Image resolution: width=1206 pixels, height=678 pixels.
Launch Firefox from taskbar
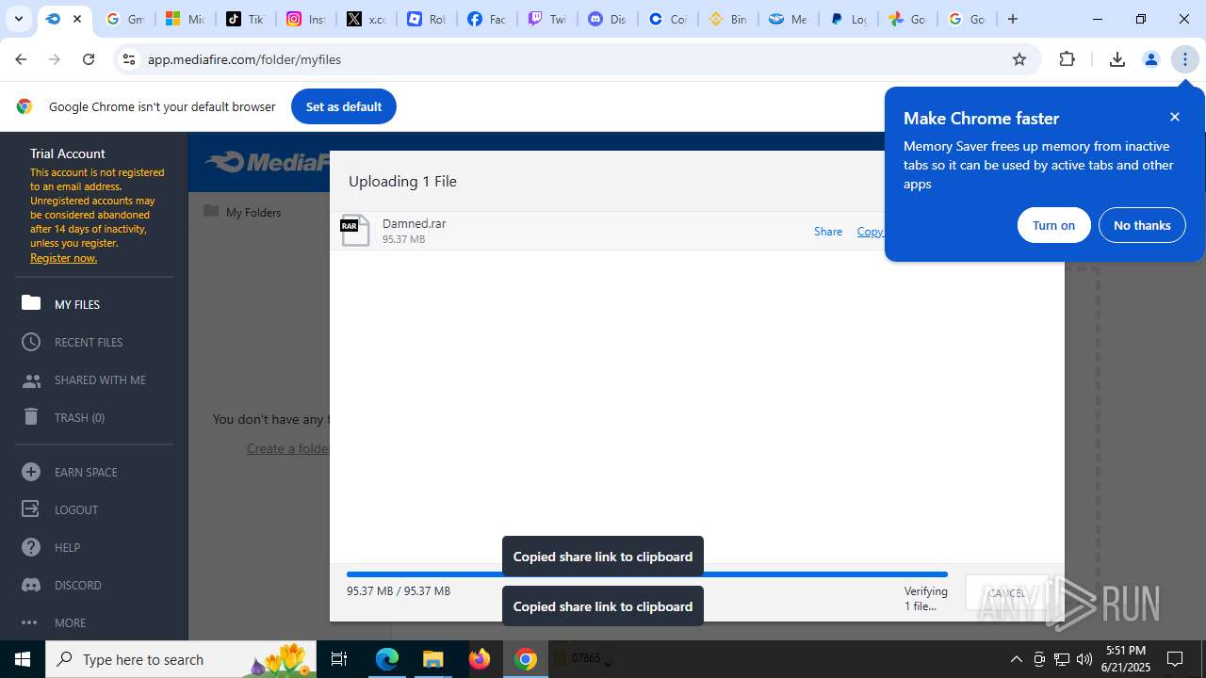point(480,659)
